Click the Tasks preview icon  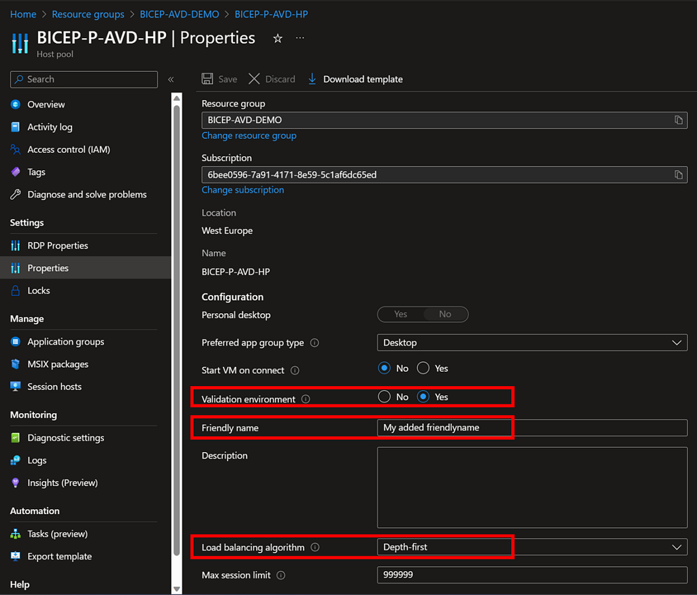point(16,534)
